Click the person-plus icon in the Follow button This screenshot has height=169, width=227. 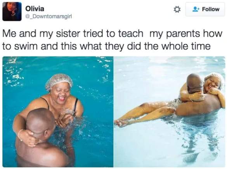point(196,9)
